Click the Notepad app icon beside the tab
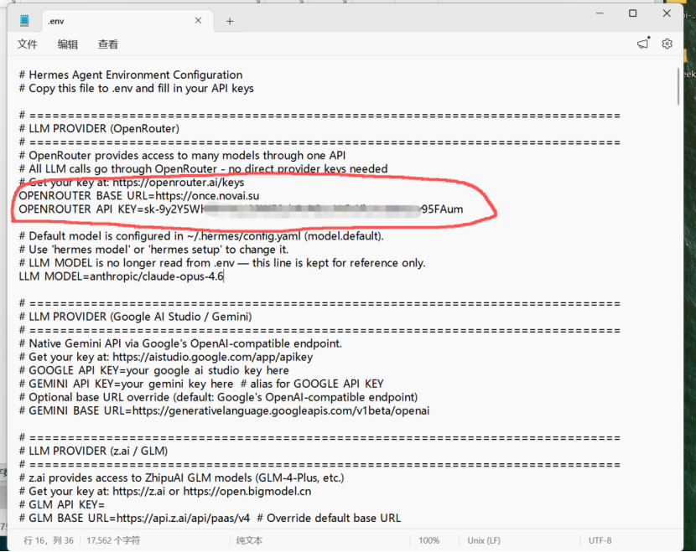 point(25,20)
